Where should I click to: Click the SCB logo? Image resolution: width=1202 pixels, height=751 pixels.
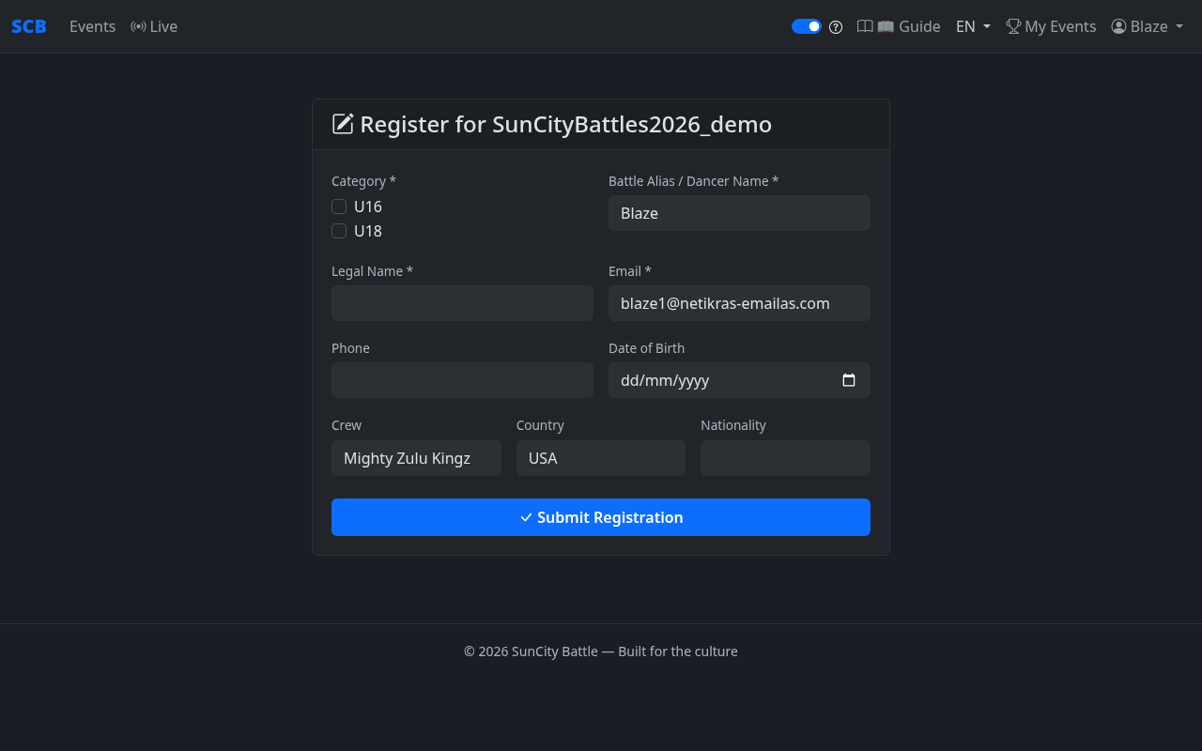tap(28, 26)
